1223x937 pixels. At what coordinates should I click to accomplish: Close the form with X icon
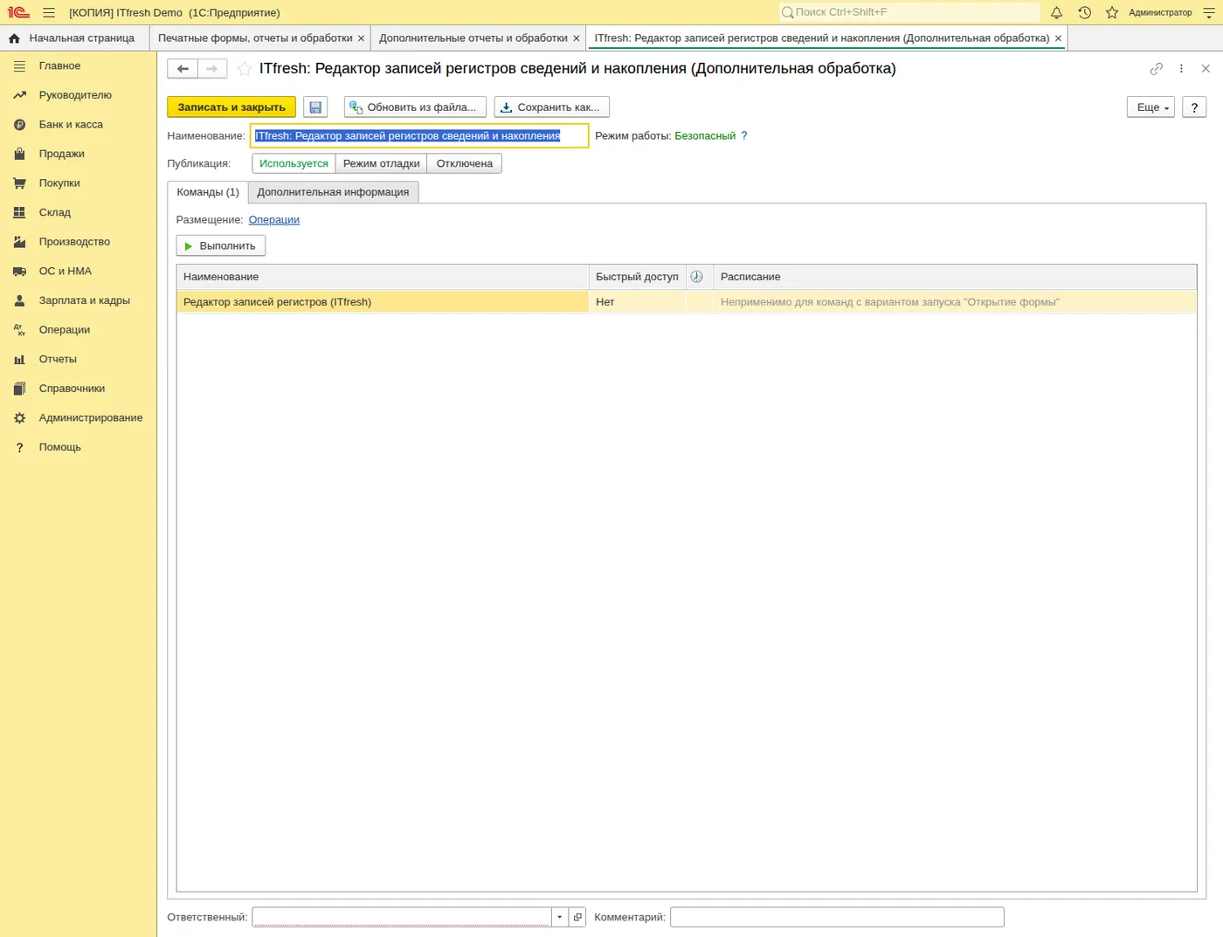coord(1206,69)
